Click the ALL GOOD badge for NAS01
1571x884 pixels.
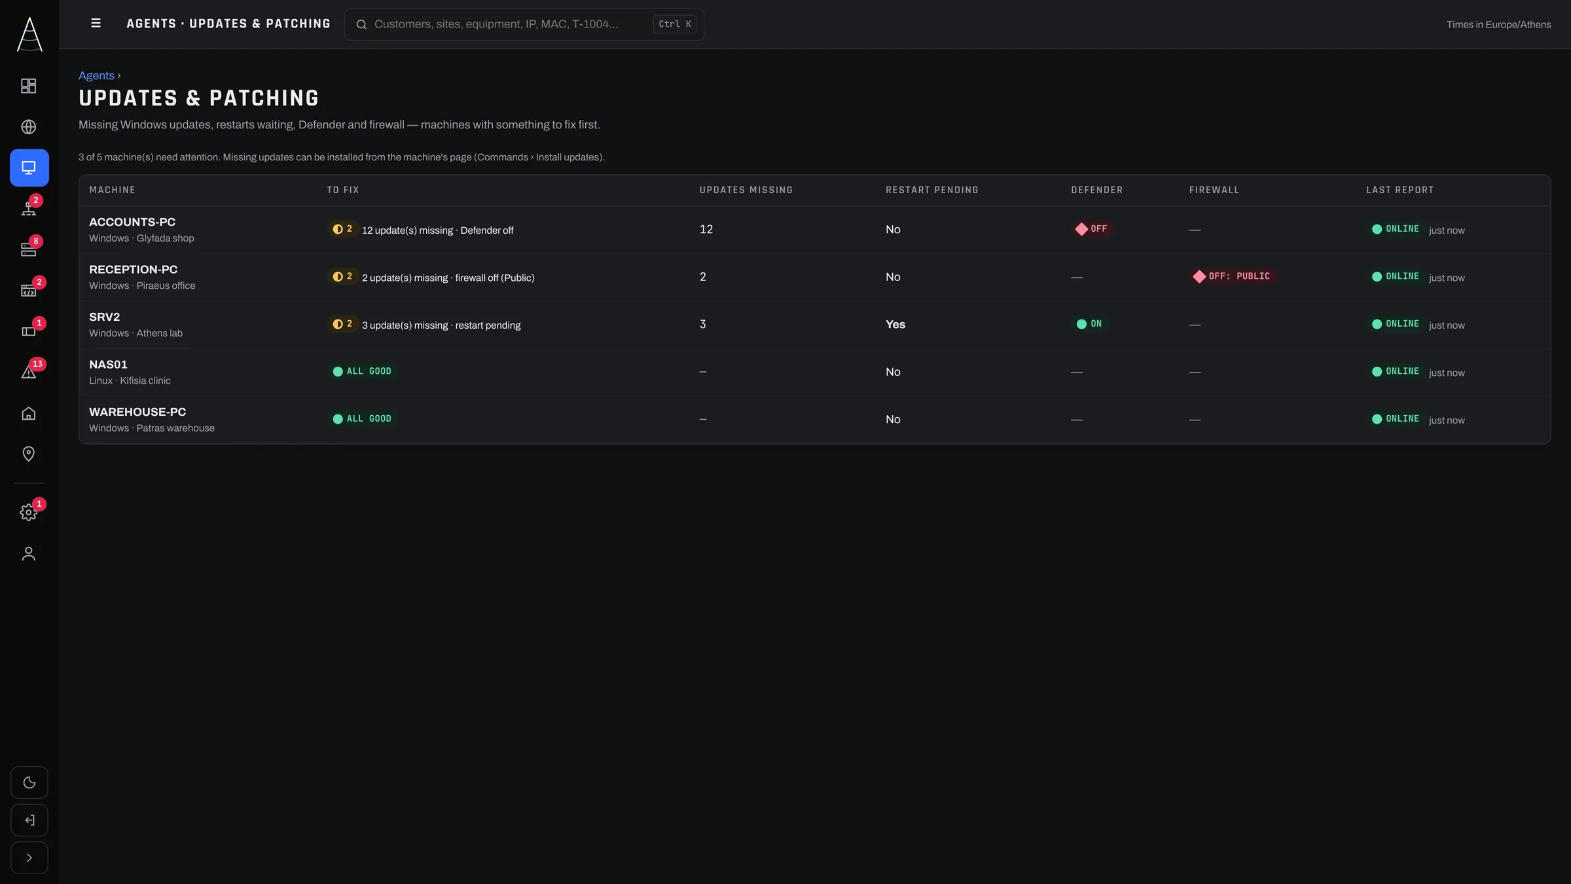[362, 371]
